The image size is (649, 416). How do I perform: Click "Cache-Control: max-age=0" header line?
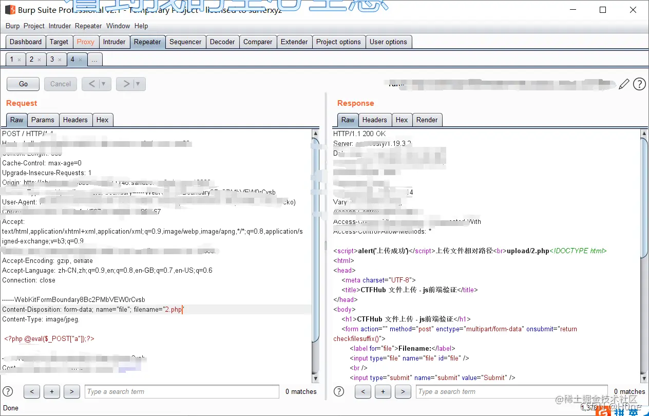pyautogui.click(x=42, y=163)
